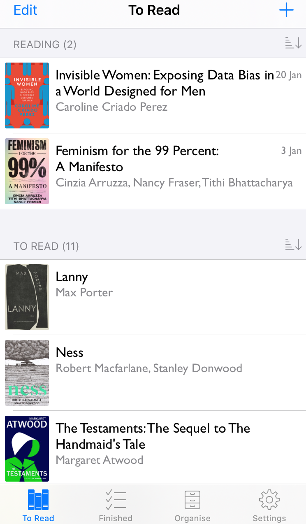The width and height of the screenshot is (306, 524).
Task: Switch to the Finished tab label
Action: 116,518
